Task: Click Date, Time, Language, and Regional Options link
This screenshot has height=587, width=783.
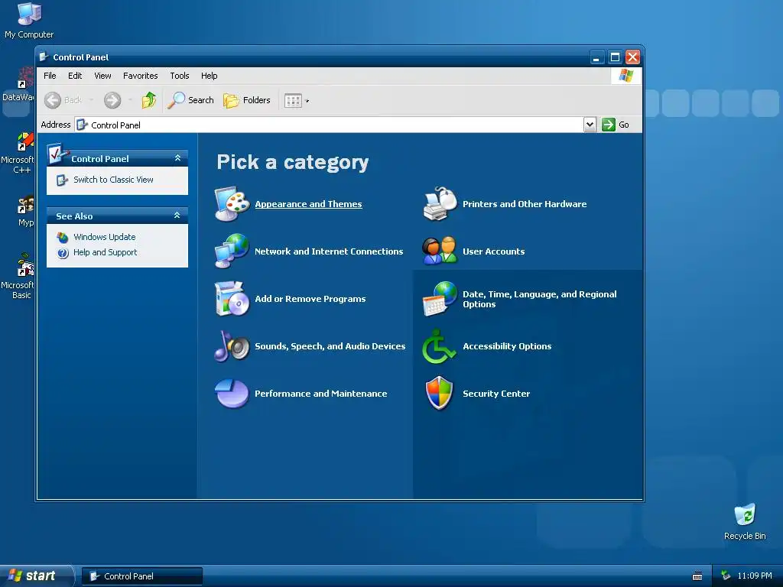Action: 539,299
